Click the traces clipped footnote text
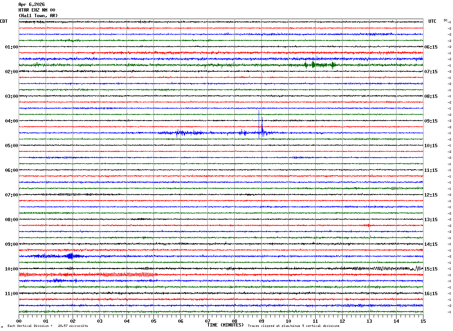This screenshot has height=331, width=453. pyautogui.click(x=294, y=326)
